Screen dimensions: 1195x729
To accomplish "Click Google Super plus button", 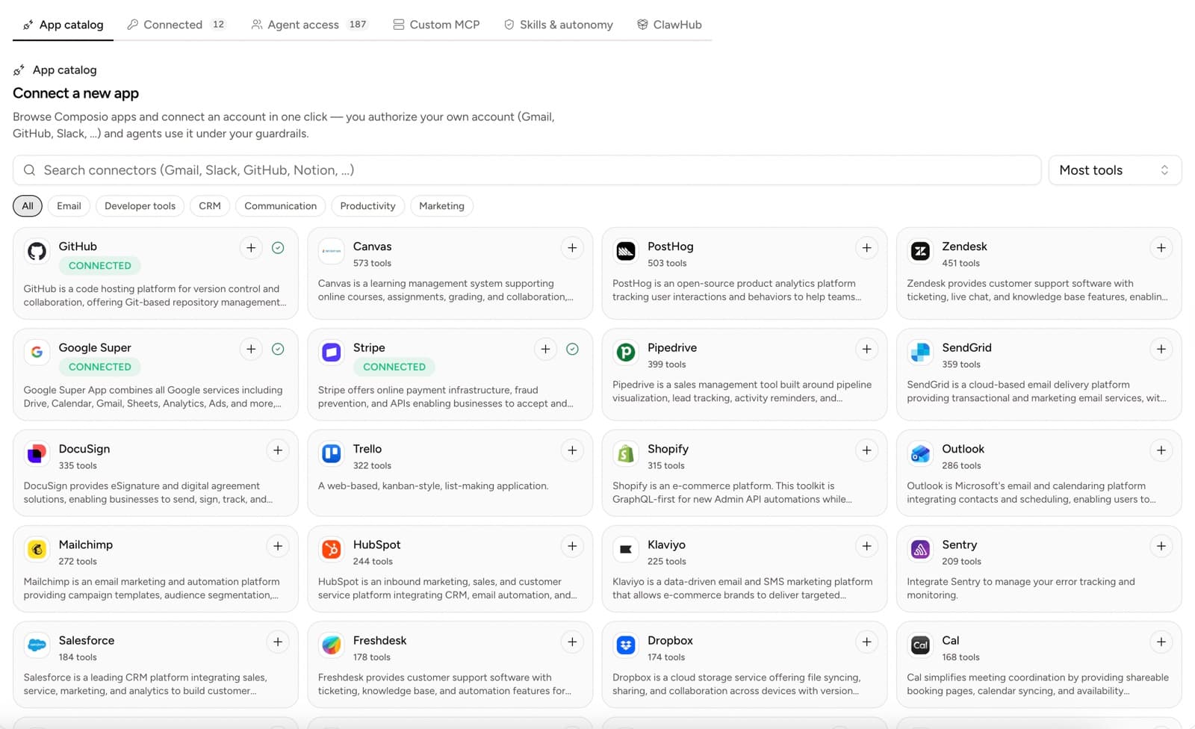I will coord(251,349).
